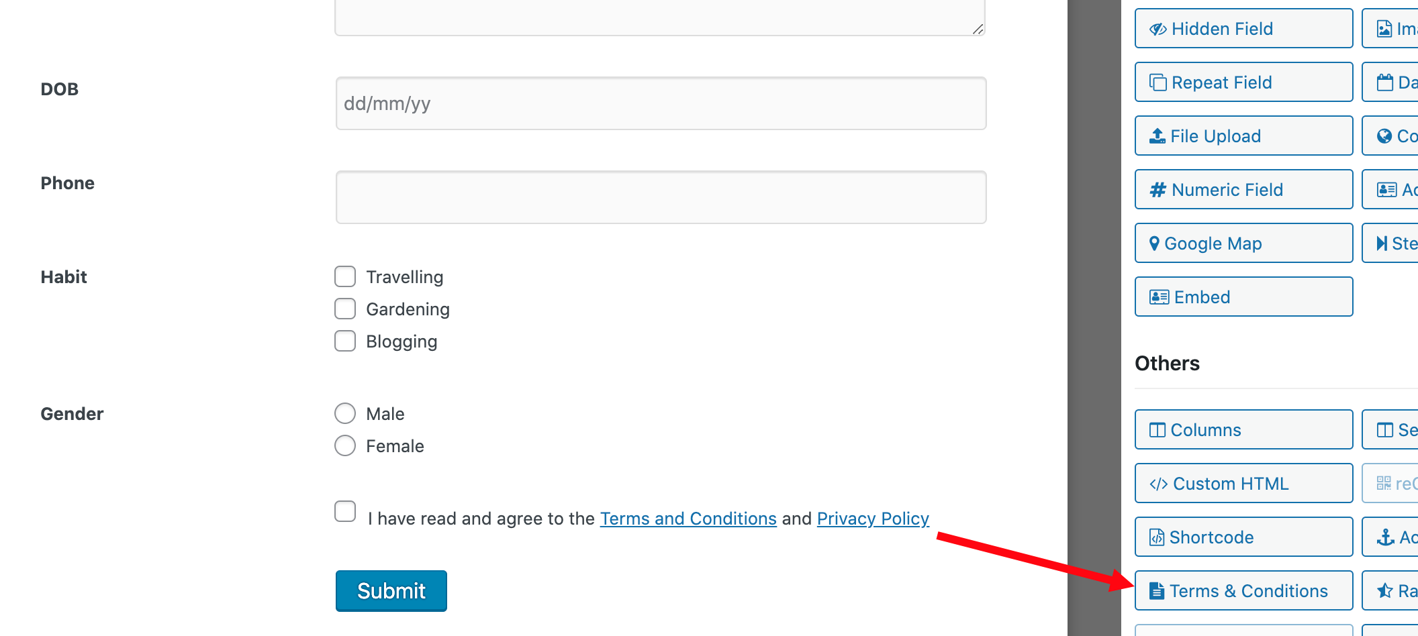Click the Hidden Field eye icon
The image size is (1418, 636).
(1157, 29)
